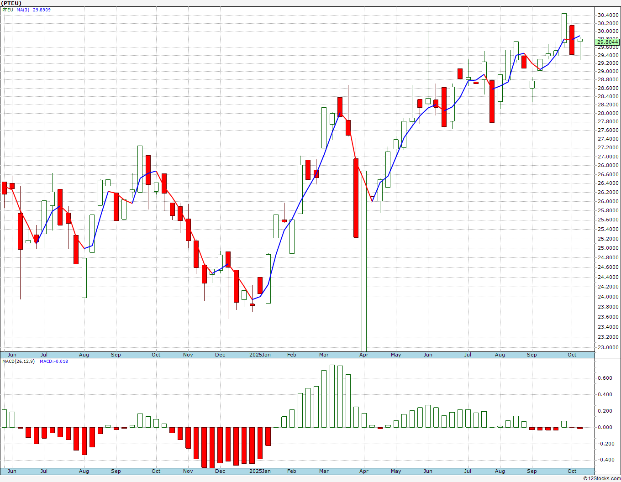Pick Dec on the MACD panel axis
This screenshot has width=621, height=482.
click(220, 471)
